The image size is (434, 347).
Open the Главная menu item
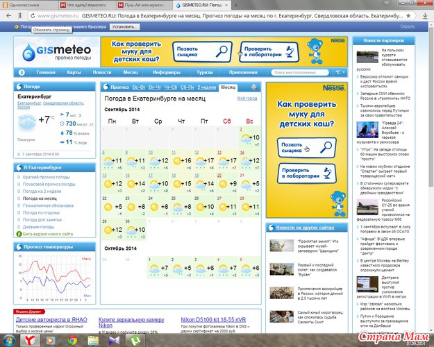point(46,72)
